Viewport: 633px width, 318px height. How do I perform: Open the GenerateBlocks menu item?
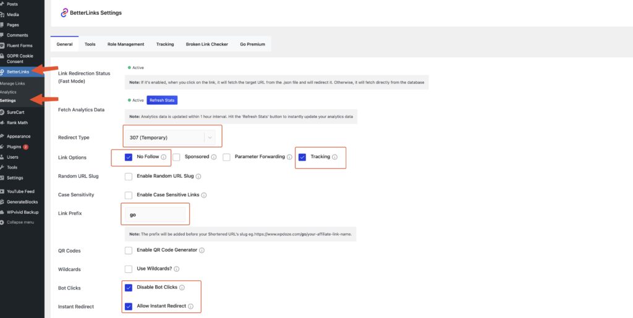click(x=22, y=202)
